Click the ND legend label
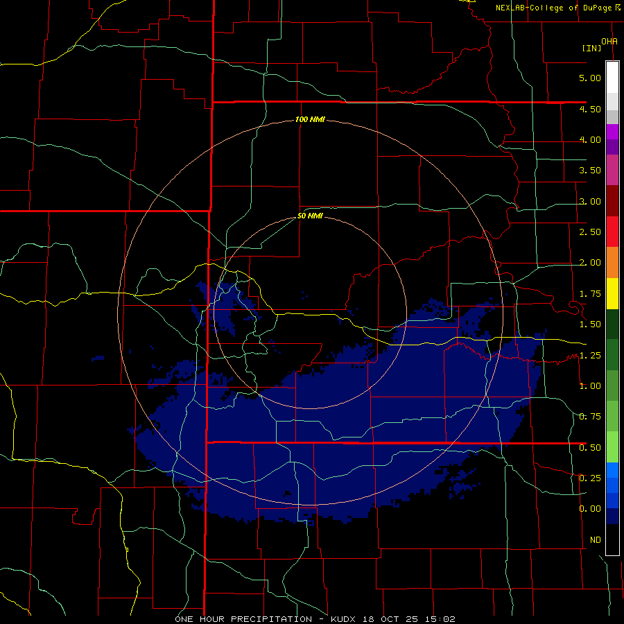The height and width of the screenshot is (624, 624). pyautogui.click(x=596, y=540)
